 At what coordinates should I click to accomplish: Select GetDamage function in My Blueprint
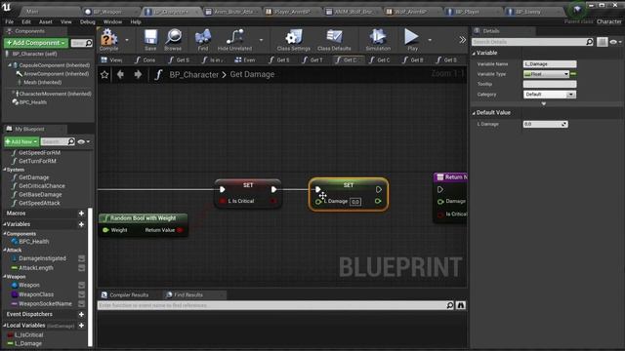[x=34, y=177]
